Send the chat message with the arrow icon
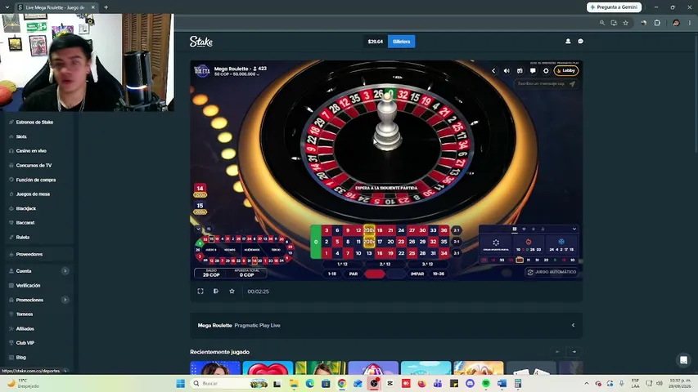Image resolution: width=698 pixels, height=392 pixels. click(x=573, y=83)
